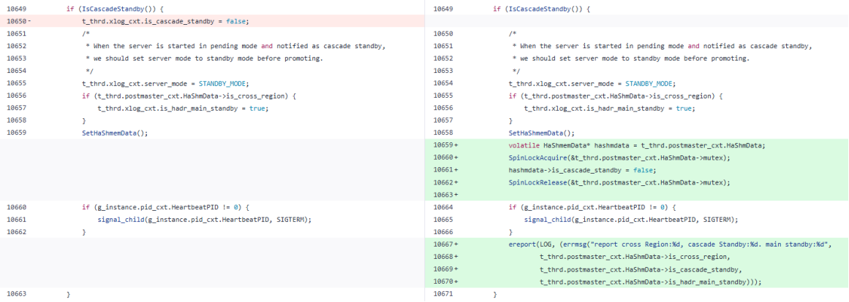This screenshot has height=302, width=849.
Task: Select the added SpinLockAcquire line
Action: (620, 158)
